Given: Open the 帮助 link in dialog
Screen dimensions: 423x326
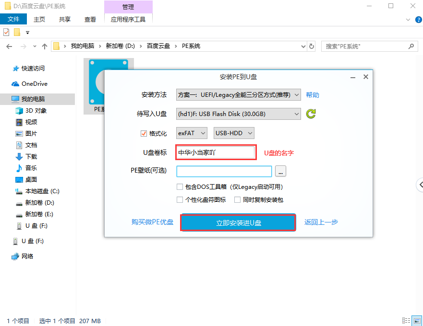Looking at the screenshot, I should (313, 94).
